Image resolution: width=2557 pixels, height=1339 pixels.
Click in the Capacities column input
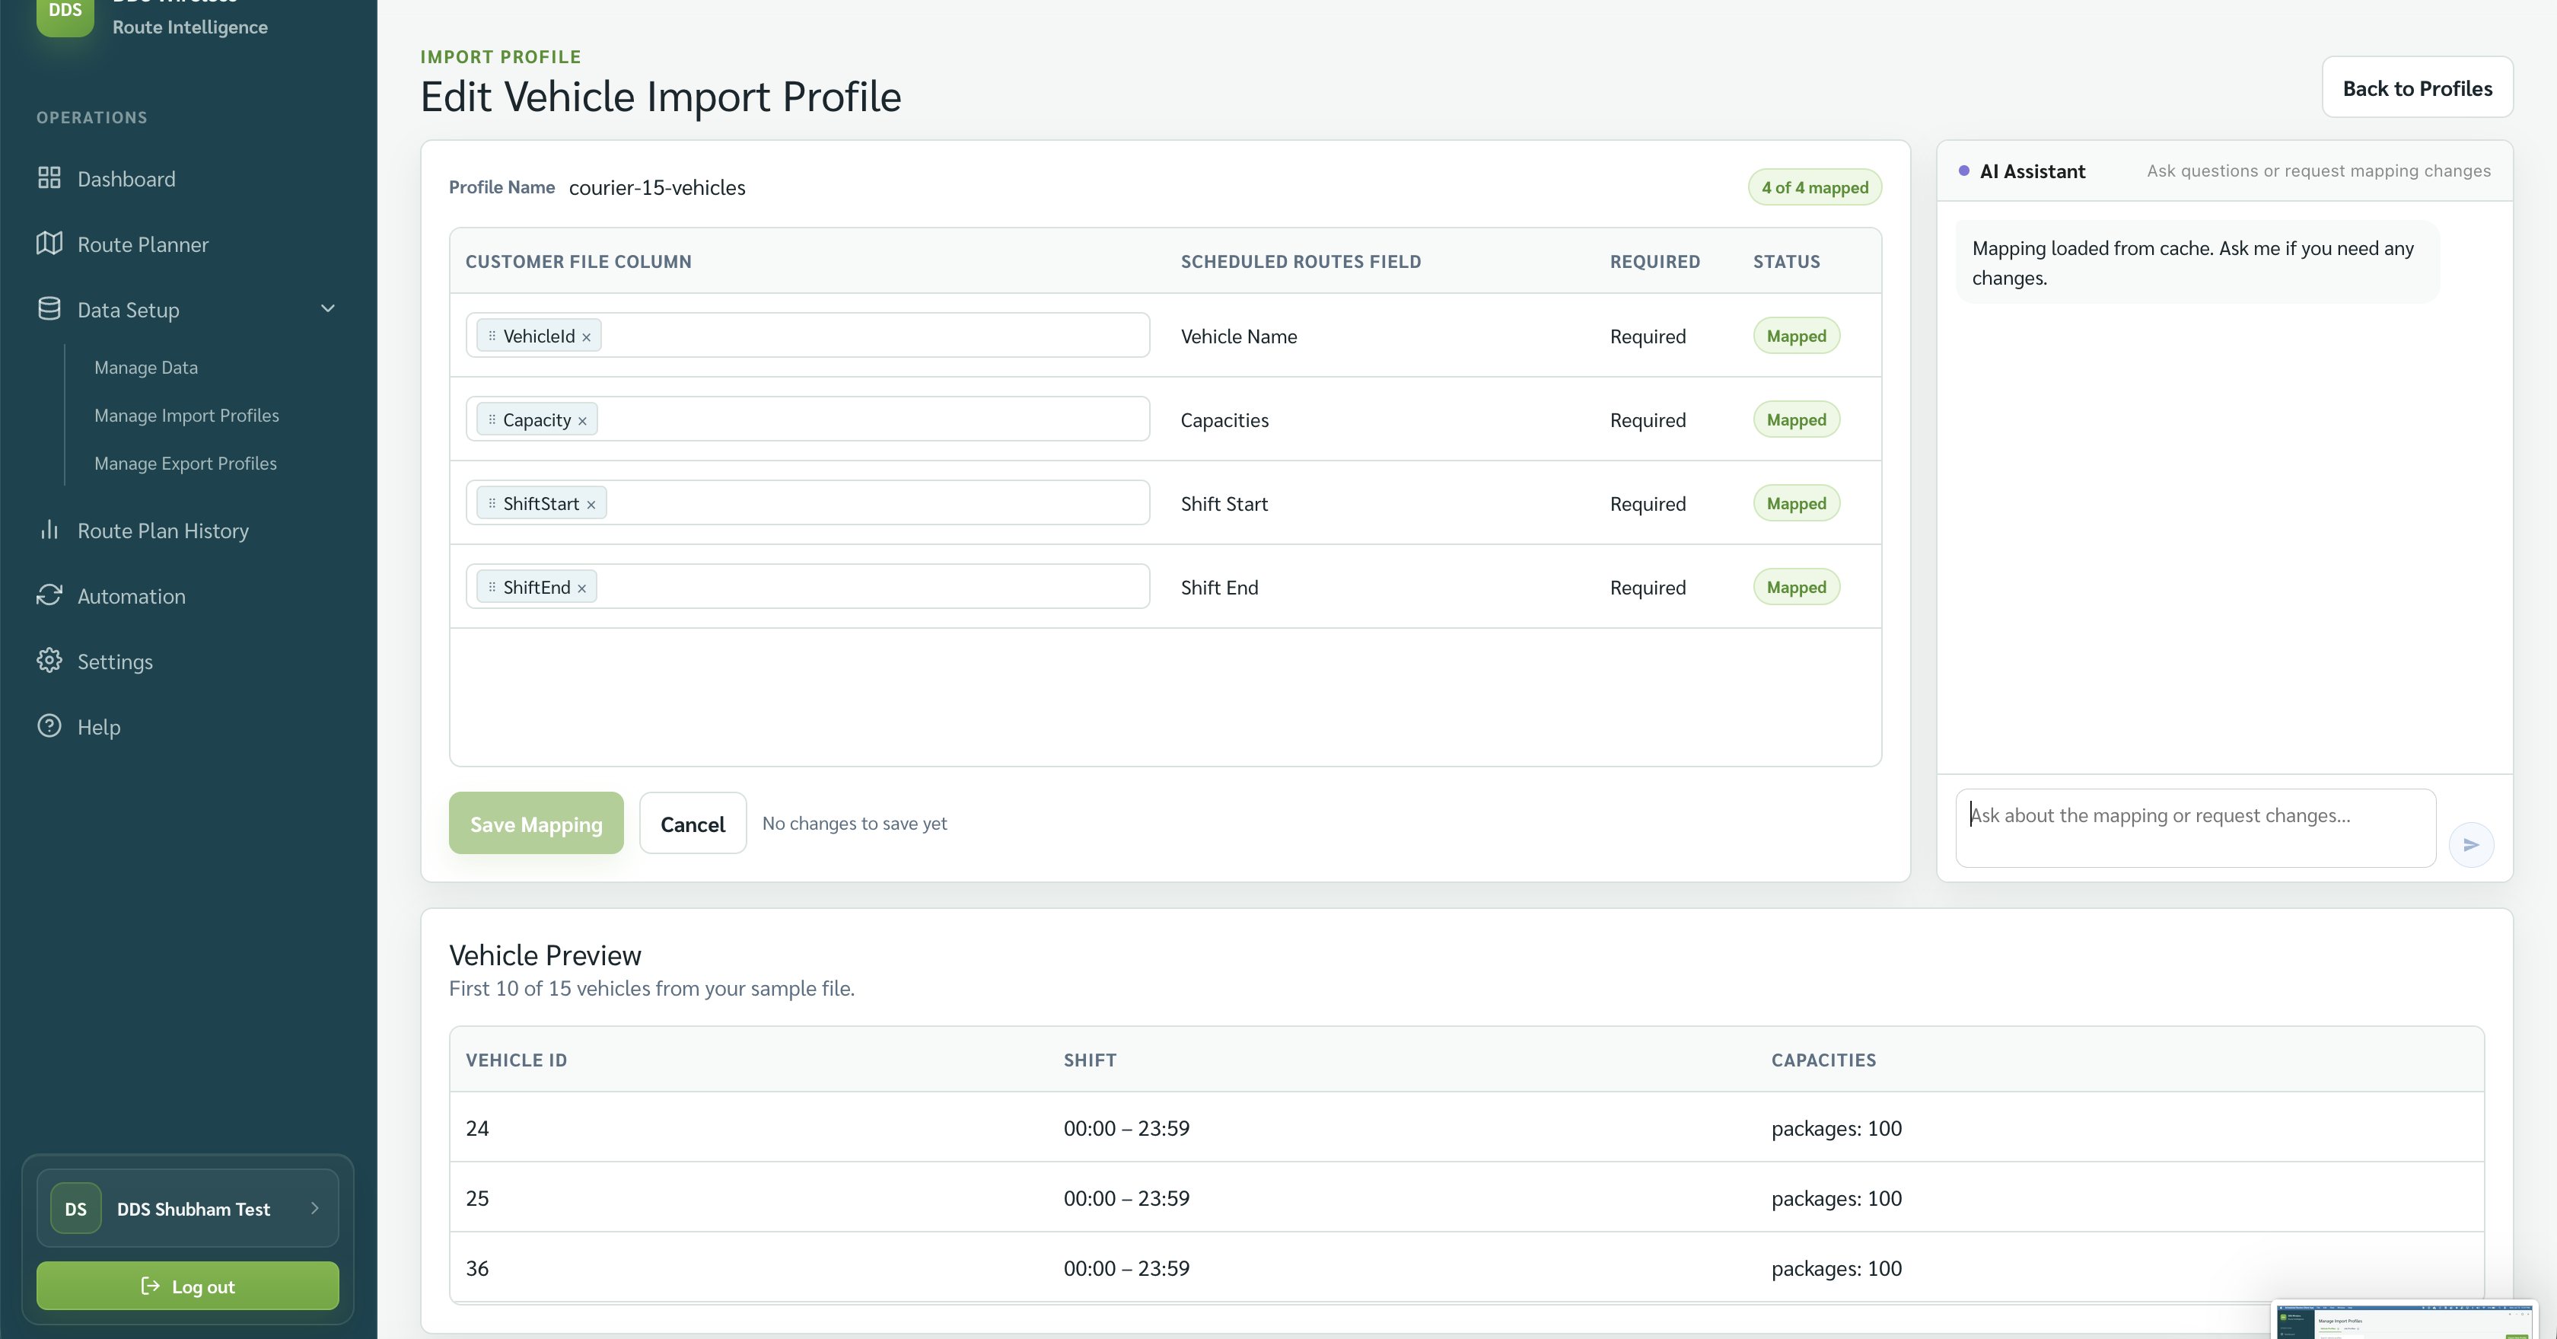808,419
